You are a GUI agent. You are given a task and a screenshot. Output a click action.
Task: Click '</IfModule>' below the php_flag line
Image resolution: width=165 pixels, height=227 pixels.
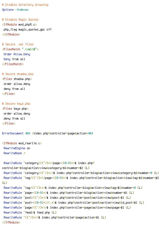[11, 34]
